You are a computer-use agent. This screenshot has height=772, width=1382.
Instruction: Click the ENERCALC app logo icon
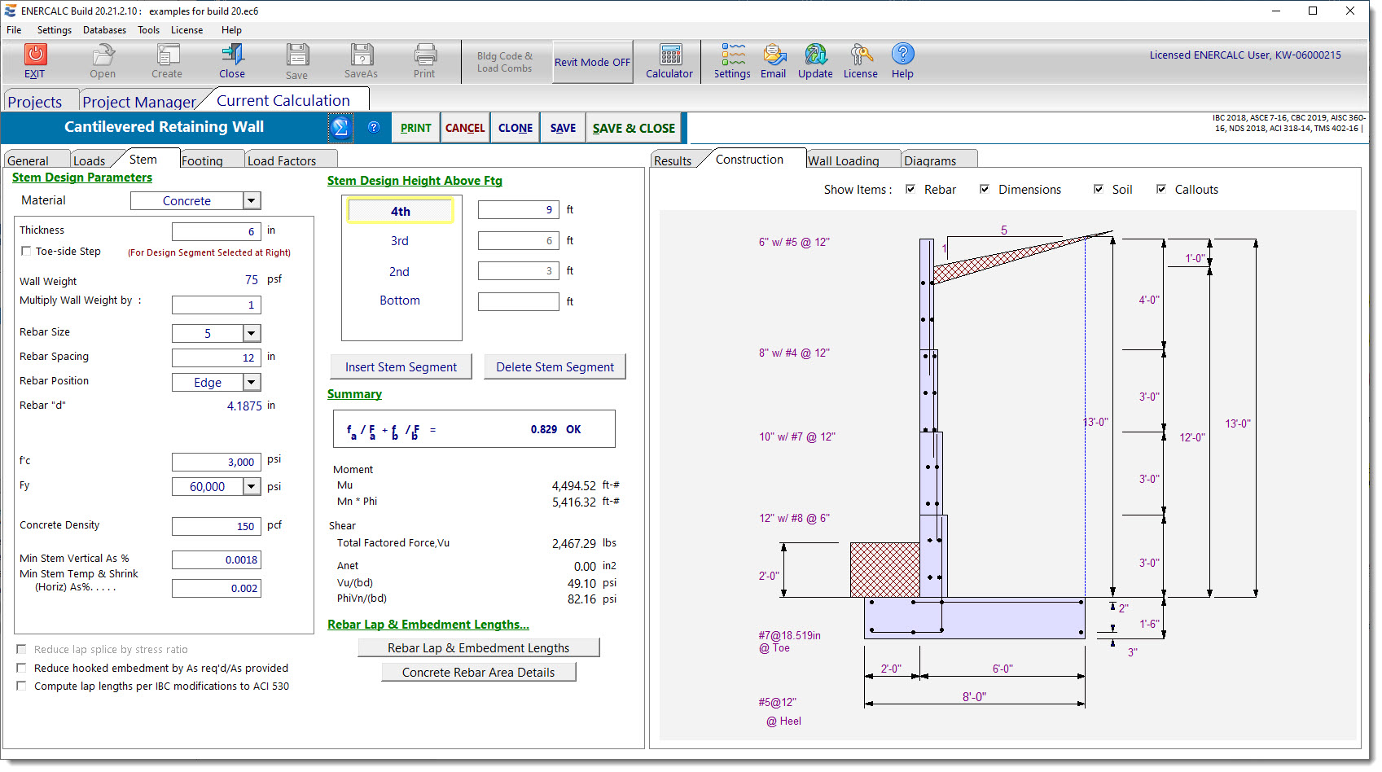pyautogui.click(x=11, y=11)
